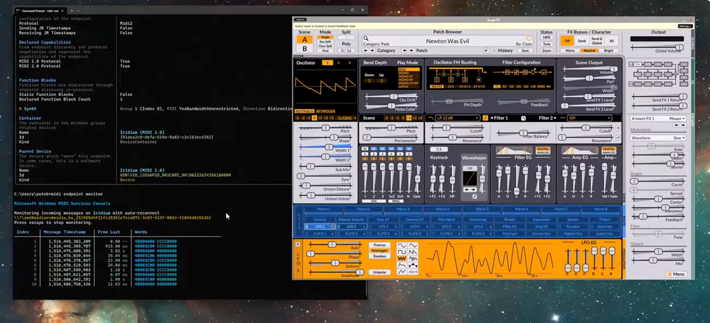Viewport: 710px width, 323px height.
Task: Open the Waveform Sine dropdown
Action: (658, 138)
